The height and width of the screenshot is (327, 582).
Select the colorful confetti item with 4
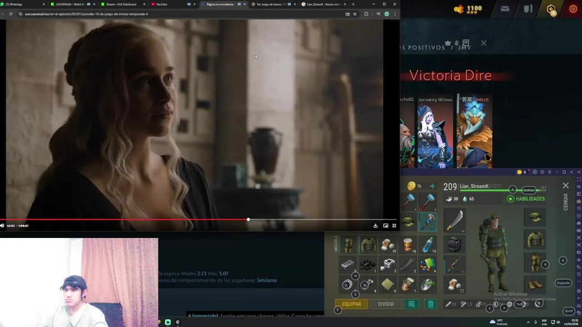tap(428, 264)
